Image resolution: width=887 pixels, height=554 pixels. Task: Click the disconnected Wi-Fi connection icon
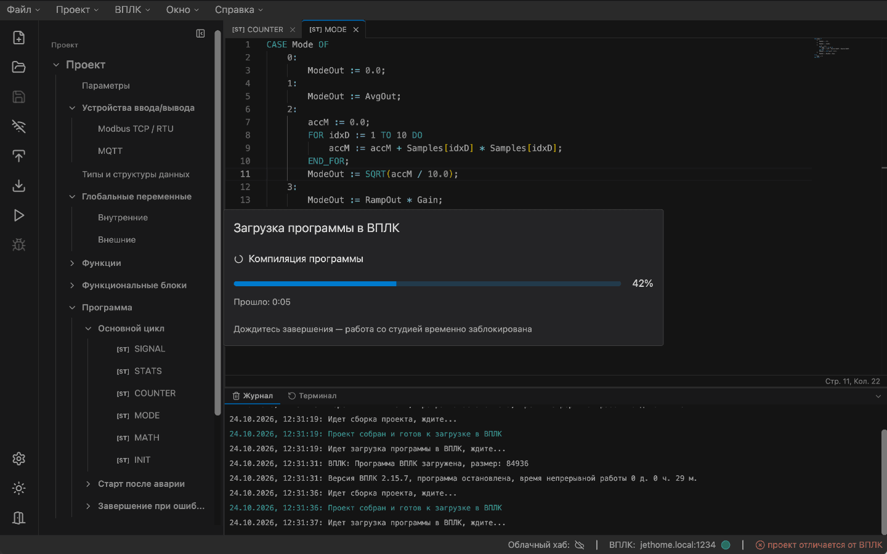19,126
